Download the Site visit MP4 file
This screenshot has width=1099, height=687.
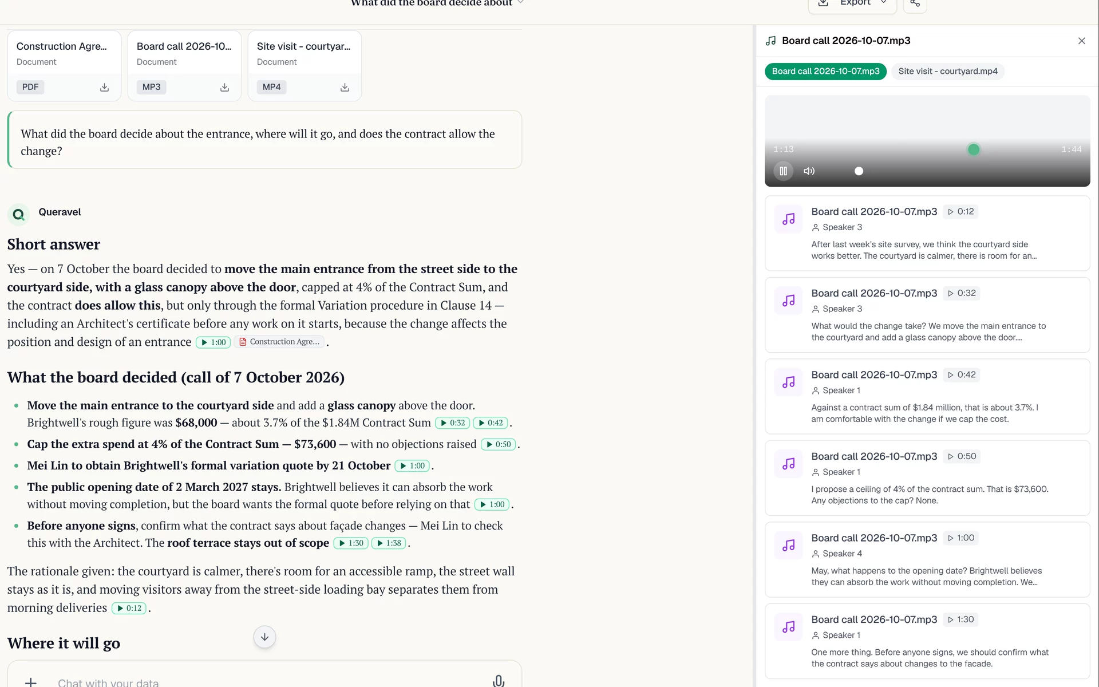pos(345,87)
